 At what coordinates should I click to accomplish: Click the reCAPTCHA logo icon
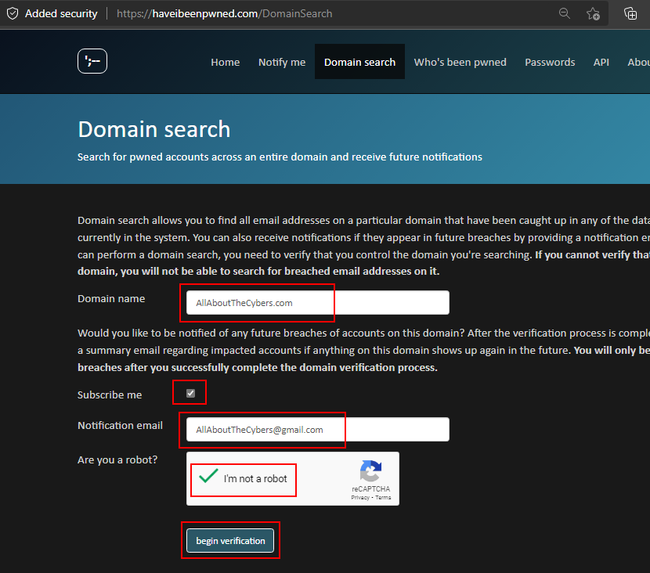pyautogui.click(x=370, y=471)
